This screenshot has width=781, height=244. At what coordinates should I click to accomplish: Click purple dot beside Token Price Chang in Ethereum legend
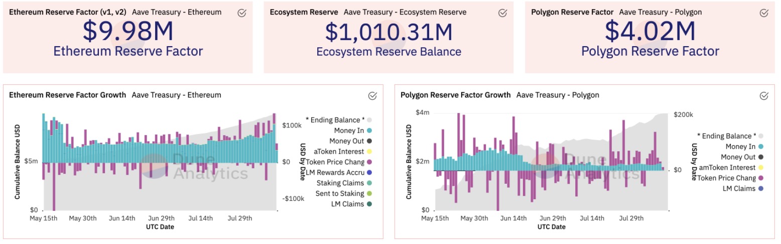pos(369,162)
